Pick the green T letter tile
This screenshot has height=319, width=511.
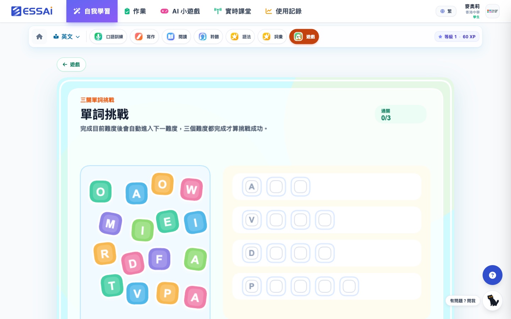click(x=112, y=285)
